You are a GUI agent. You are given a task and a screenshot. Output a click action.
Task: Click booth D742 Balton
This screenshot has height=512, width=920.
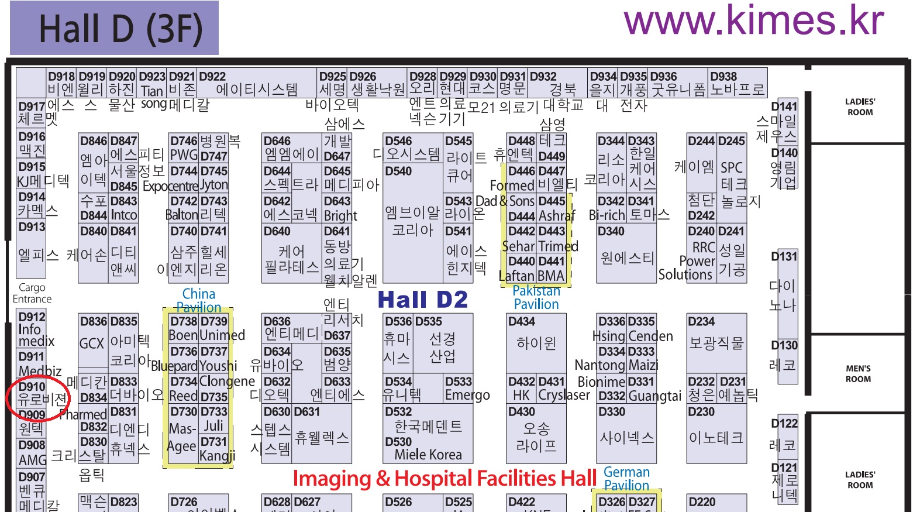[x=183, y=208]
